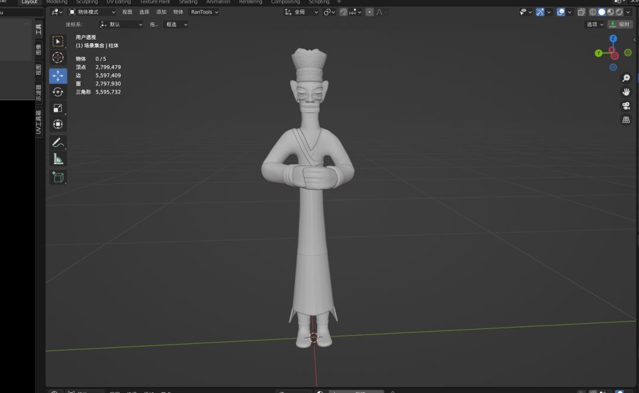Click the vertex count 2,799,479
The width and height of the screenshot is (639, 393).
[x=108, y=67]
